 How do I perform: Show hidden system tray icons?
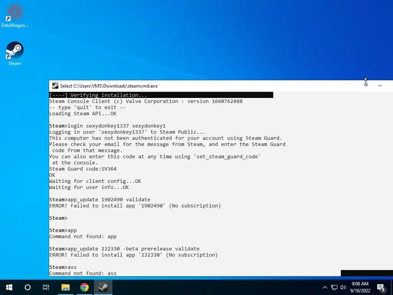(325, 287)
